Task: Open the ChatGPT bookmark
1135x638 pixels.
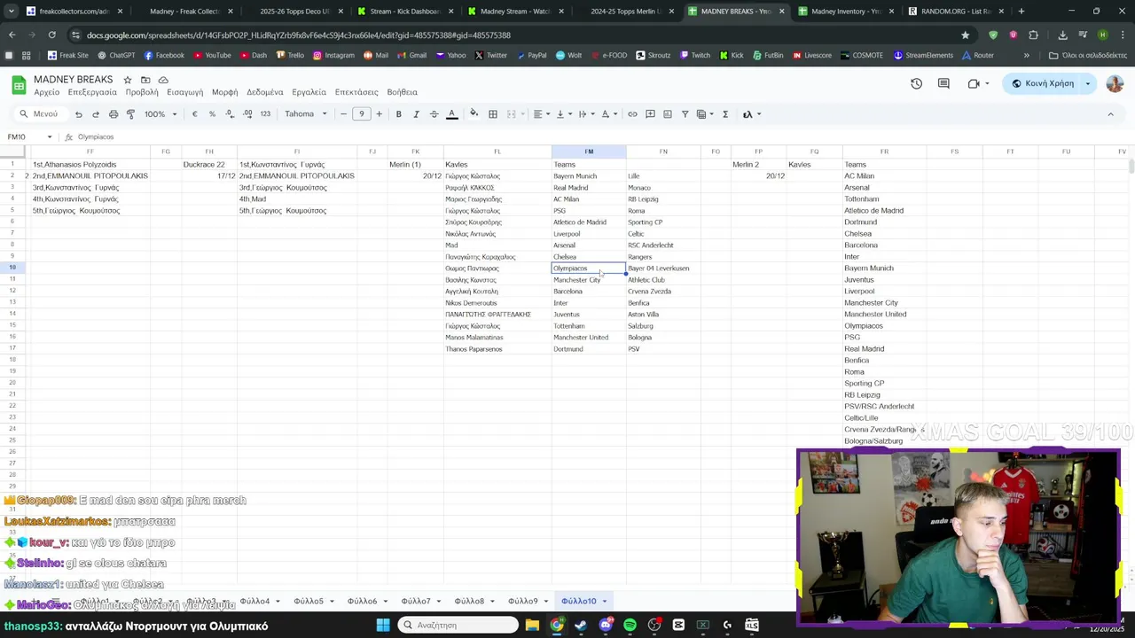Action: pyautogui.click(x=116, y=55)
